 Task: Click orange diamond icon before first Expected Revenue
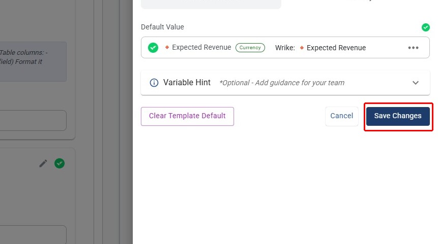[x=167, y=47]
